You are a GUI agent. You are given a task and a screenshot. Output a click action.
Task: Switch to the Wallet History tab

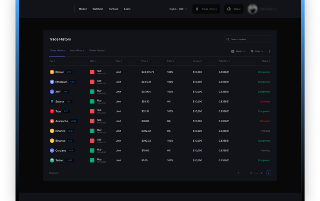[x=97, y=51]
